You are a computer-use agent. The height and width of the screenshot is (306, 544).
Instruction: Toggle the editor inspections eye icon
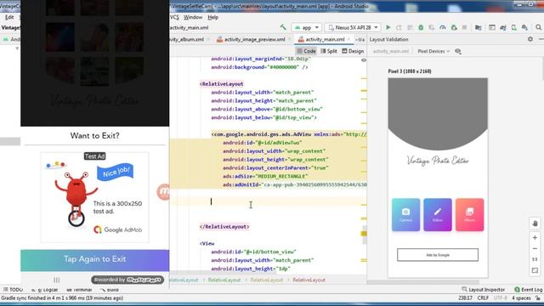(x=364, y=60)
